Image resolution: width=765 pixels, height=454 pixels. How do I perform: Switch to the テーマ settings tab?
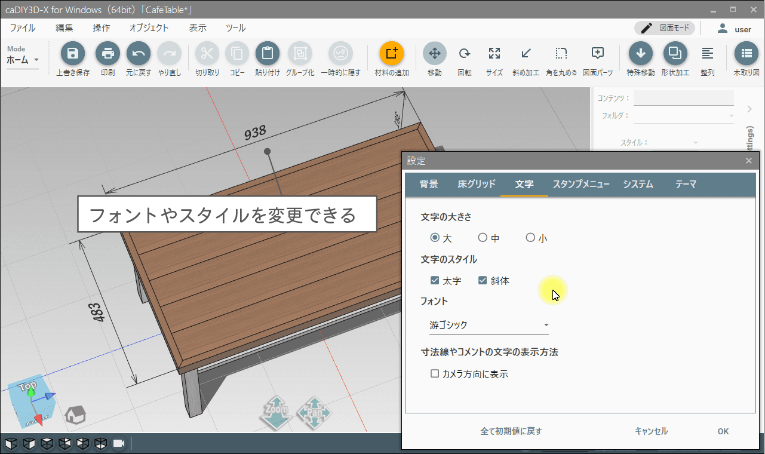[686, 184]
